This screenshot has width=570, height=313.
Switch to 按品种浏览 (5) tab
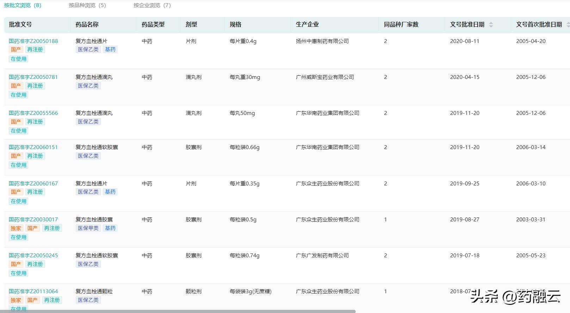pyautogui.click(x=87, y=5)
